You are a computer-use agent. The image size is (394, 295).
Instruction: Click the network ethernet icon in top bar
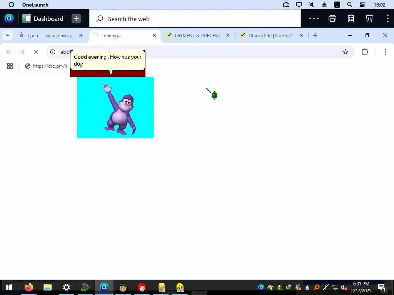[x=286, y=5]
